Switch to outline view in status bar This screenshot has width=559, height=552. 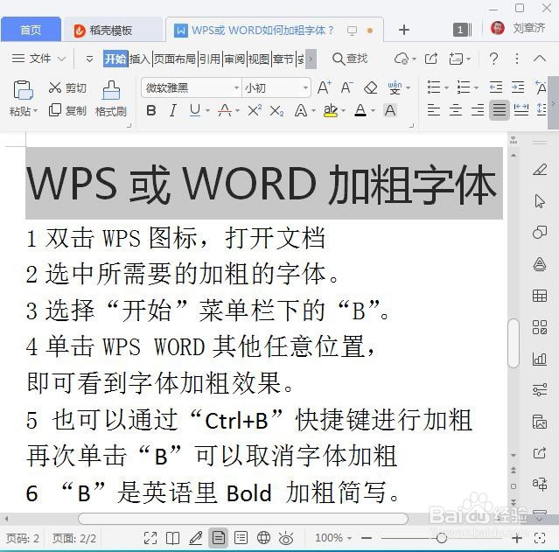[241, 538]
